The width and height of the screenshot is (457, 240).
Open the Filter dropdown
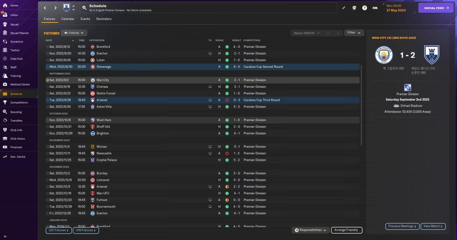(354, 33)
